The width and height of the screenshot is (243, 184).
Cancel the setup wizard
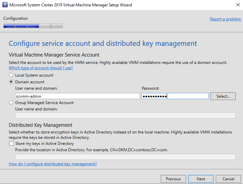228,179
